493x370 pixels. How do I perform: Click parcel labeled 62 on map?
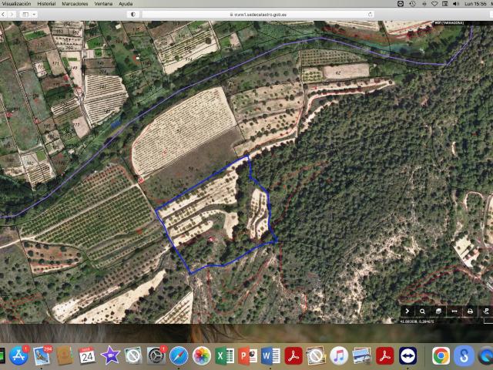(338, 73)
